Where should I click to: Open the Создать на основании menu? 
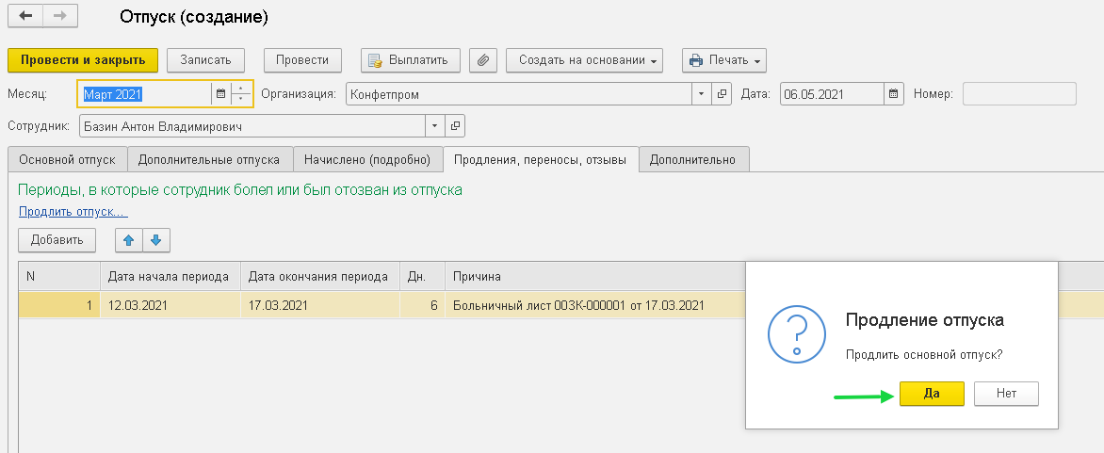[x=584, y=60]
